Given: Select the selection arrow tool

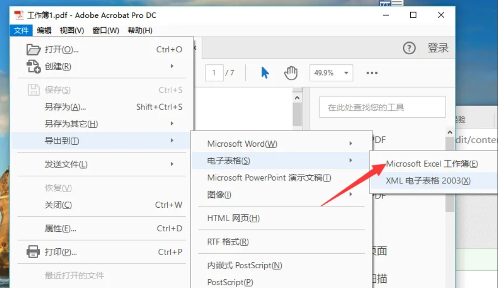Looking at the screenshot, I should [x=264, y=72].
